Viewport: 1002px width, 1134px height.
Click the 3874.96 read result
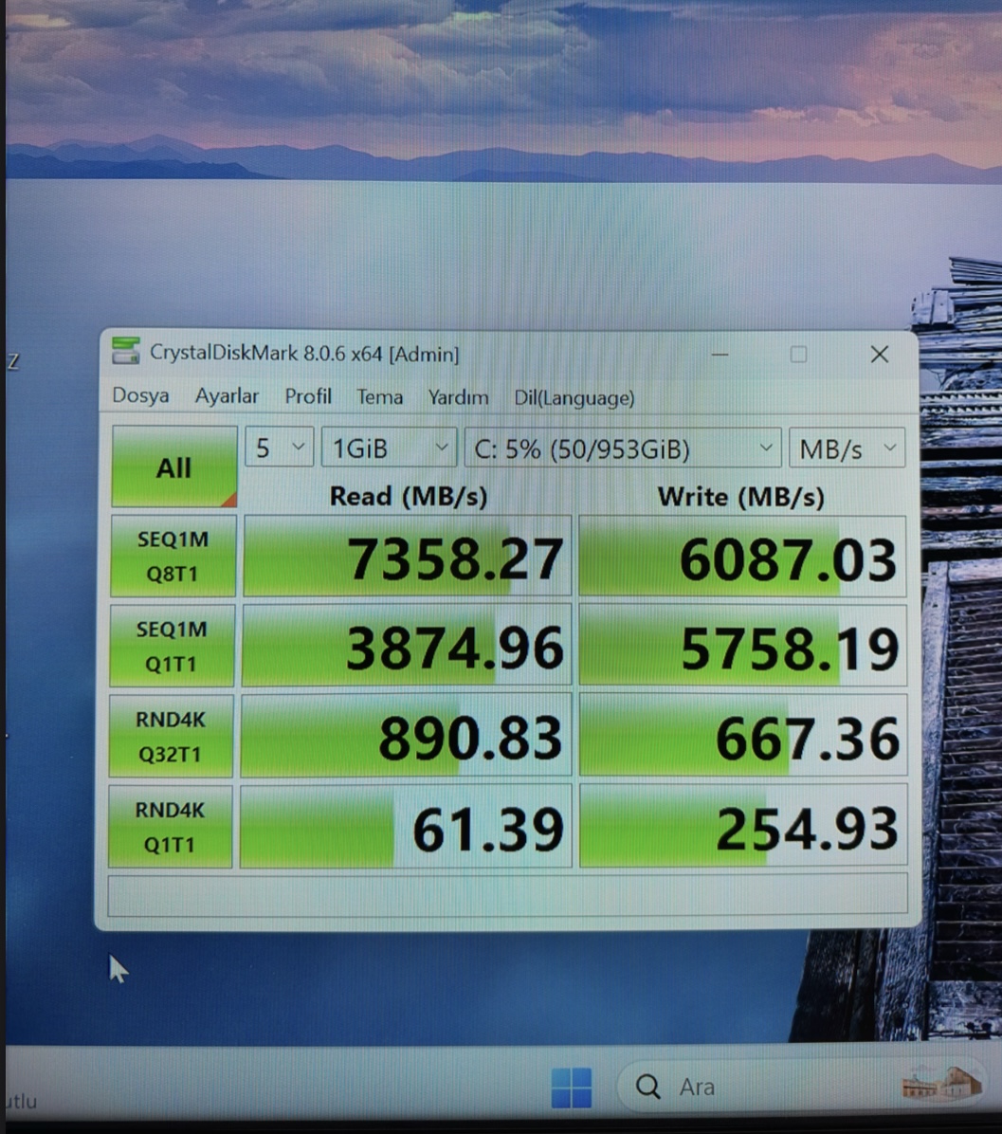407,646
